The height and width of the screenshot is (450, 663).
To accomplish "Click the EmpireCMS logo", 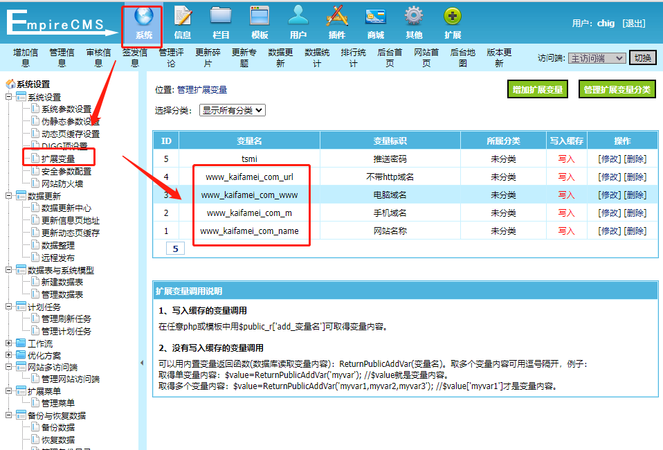I will pos(62,22).
